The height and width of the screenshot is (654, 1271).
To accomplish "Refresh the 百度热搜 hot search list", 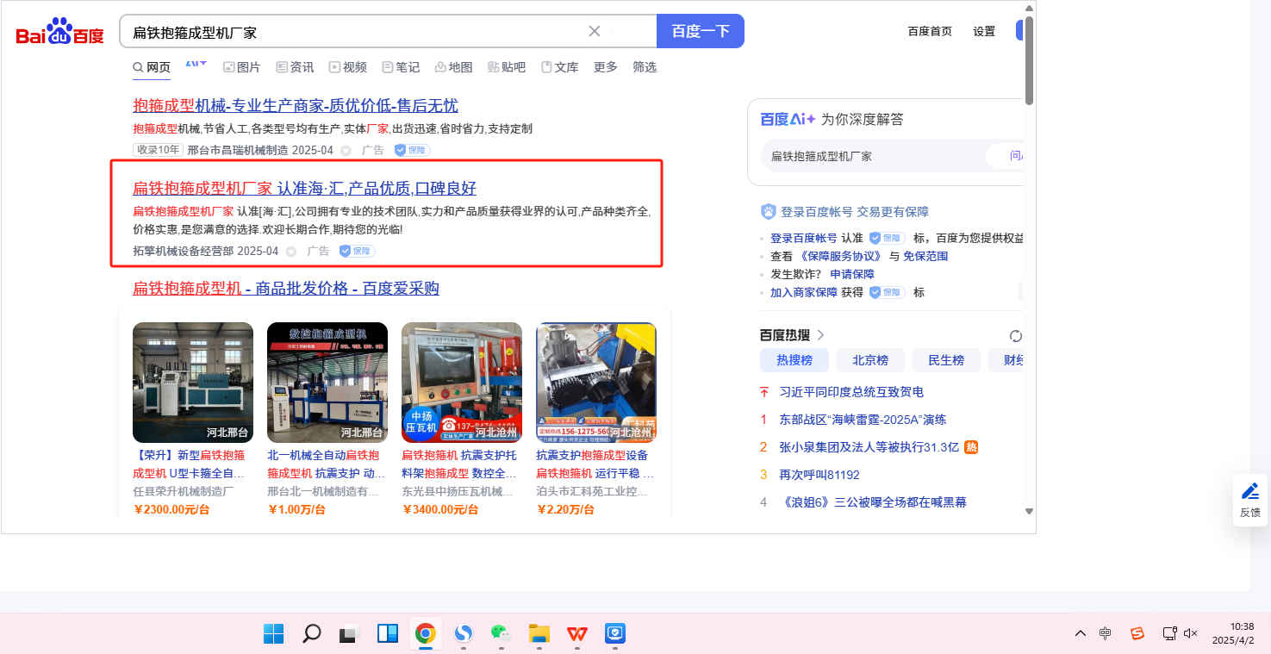I will coord(1015,336).
